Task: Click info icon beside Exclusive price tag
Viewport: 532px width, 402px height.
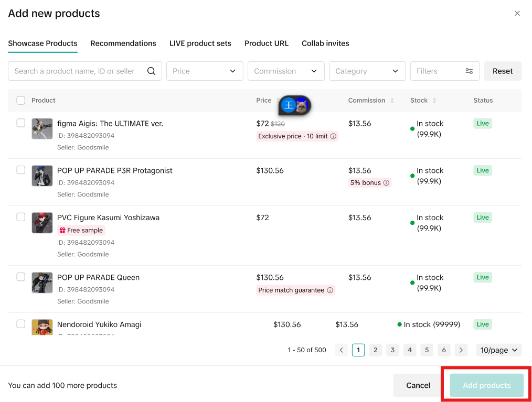Action: pos(333,136)
